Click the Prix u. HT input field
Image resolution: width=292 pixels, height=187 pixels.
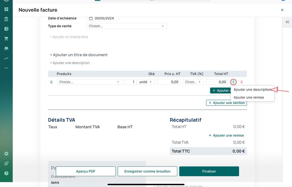(x=169, y=82)
